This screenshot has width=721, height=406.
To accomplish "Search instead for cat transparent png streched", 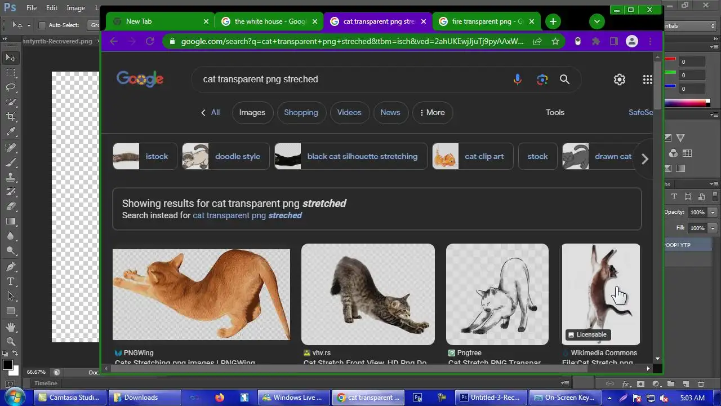I will pyautogui.click(x=247, y=215).
